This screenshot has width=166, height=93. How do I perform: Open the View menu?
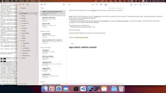click(27, 1)
